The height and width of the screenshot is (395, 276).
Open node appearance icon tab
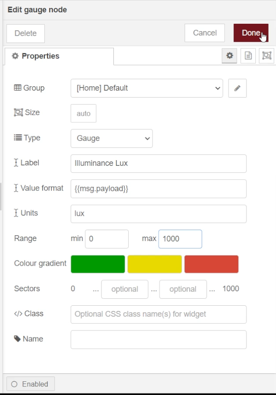[266, 56]
